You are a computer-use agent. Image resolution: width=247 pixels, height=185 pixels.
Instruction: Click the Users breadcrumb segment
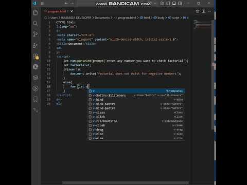coord(54,18)
